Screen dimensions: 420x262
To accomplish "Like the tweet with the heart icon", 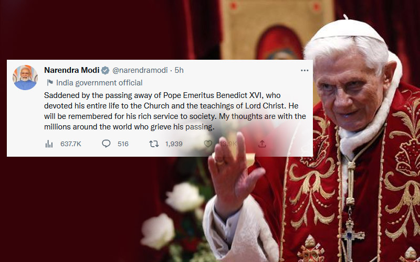I will point(208,144).
